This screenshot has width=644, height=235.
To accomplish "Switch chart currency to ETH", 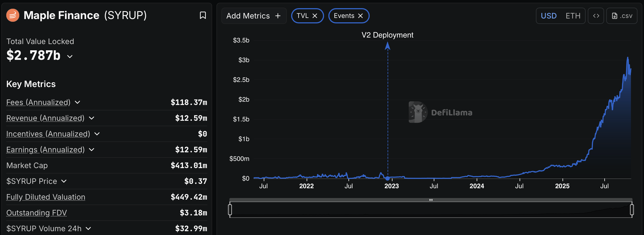I will pyautogui.click(x=573, y=16).
